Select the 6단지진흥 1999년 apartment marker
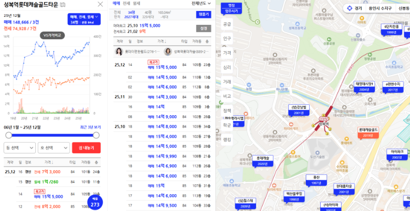 tap(391, 29)
